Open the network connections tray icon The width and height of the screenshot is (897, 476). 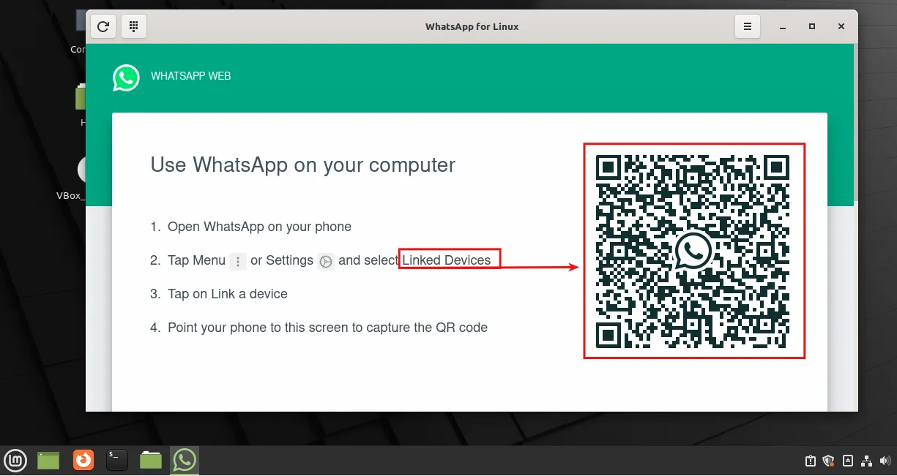(x=867, y=461)
